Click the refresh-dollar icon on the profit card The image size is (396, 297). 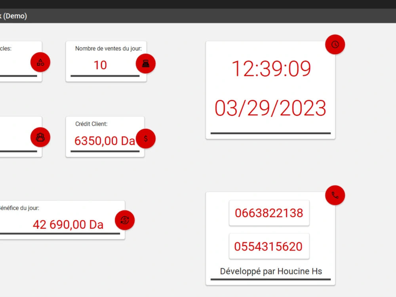point(124,220)
